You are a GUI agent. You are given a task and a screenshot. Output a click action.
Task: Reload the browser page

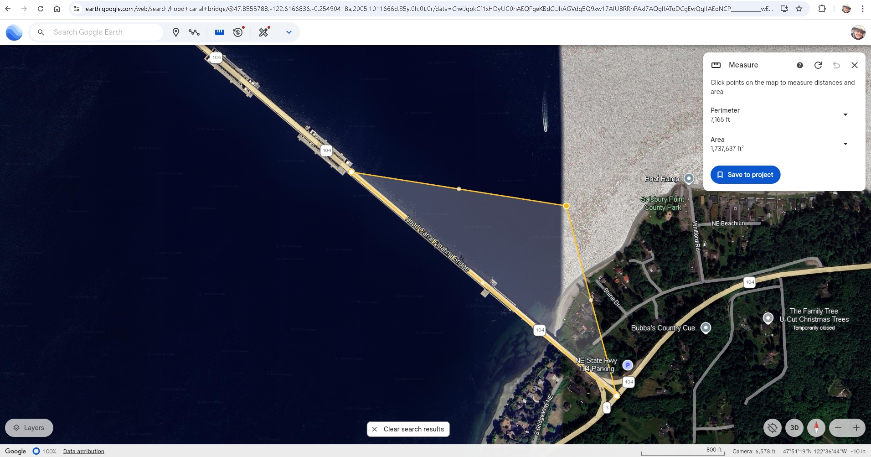coord(41,9)
